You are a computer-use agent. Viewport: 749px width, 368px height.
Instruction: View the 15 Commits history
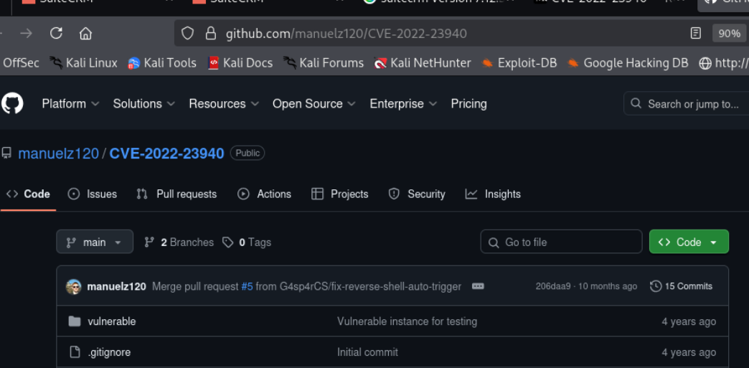[x=681, y=286]
